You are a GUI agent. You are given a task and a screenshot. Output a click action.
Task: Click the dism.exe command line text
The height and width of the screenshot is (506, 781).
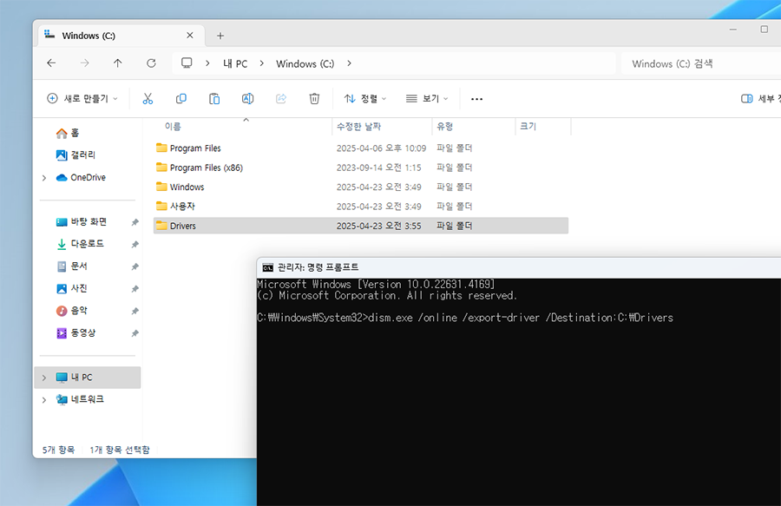coord(520,318)
